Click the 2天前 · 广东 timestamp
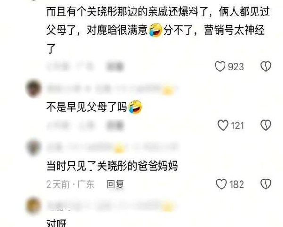The width and height of the screenshot is (283, 227). tap(70, 184)
